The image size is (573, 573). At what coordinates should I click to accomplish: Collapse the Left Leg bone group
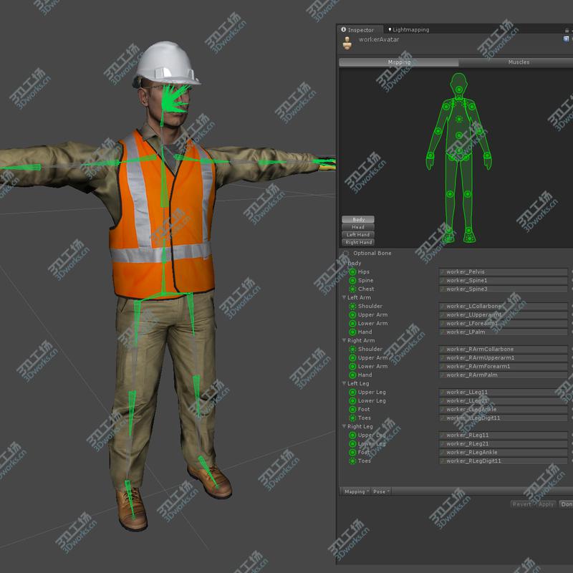345,383
